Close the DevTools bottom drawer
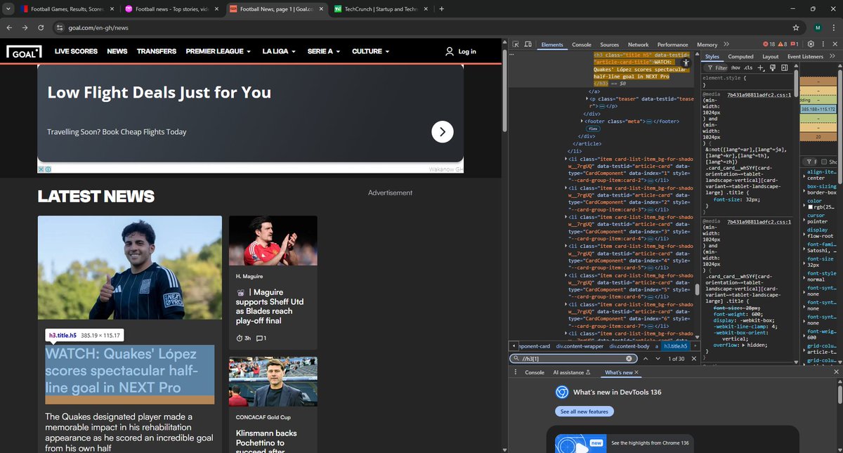The image size is (843, 453). (x=836, y=372)
